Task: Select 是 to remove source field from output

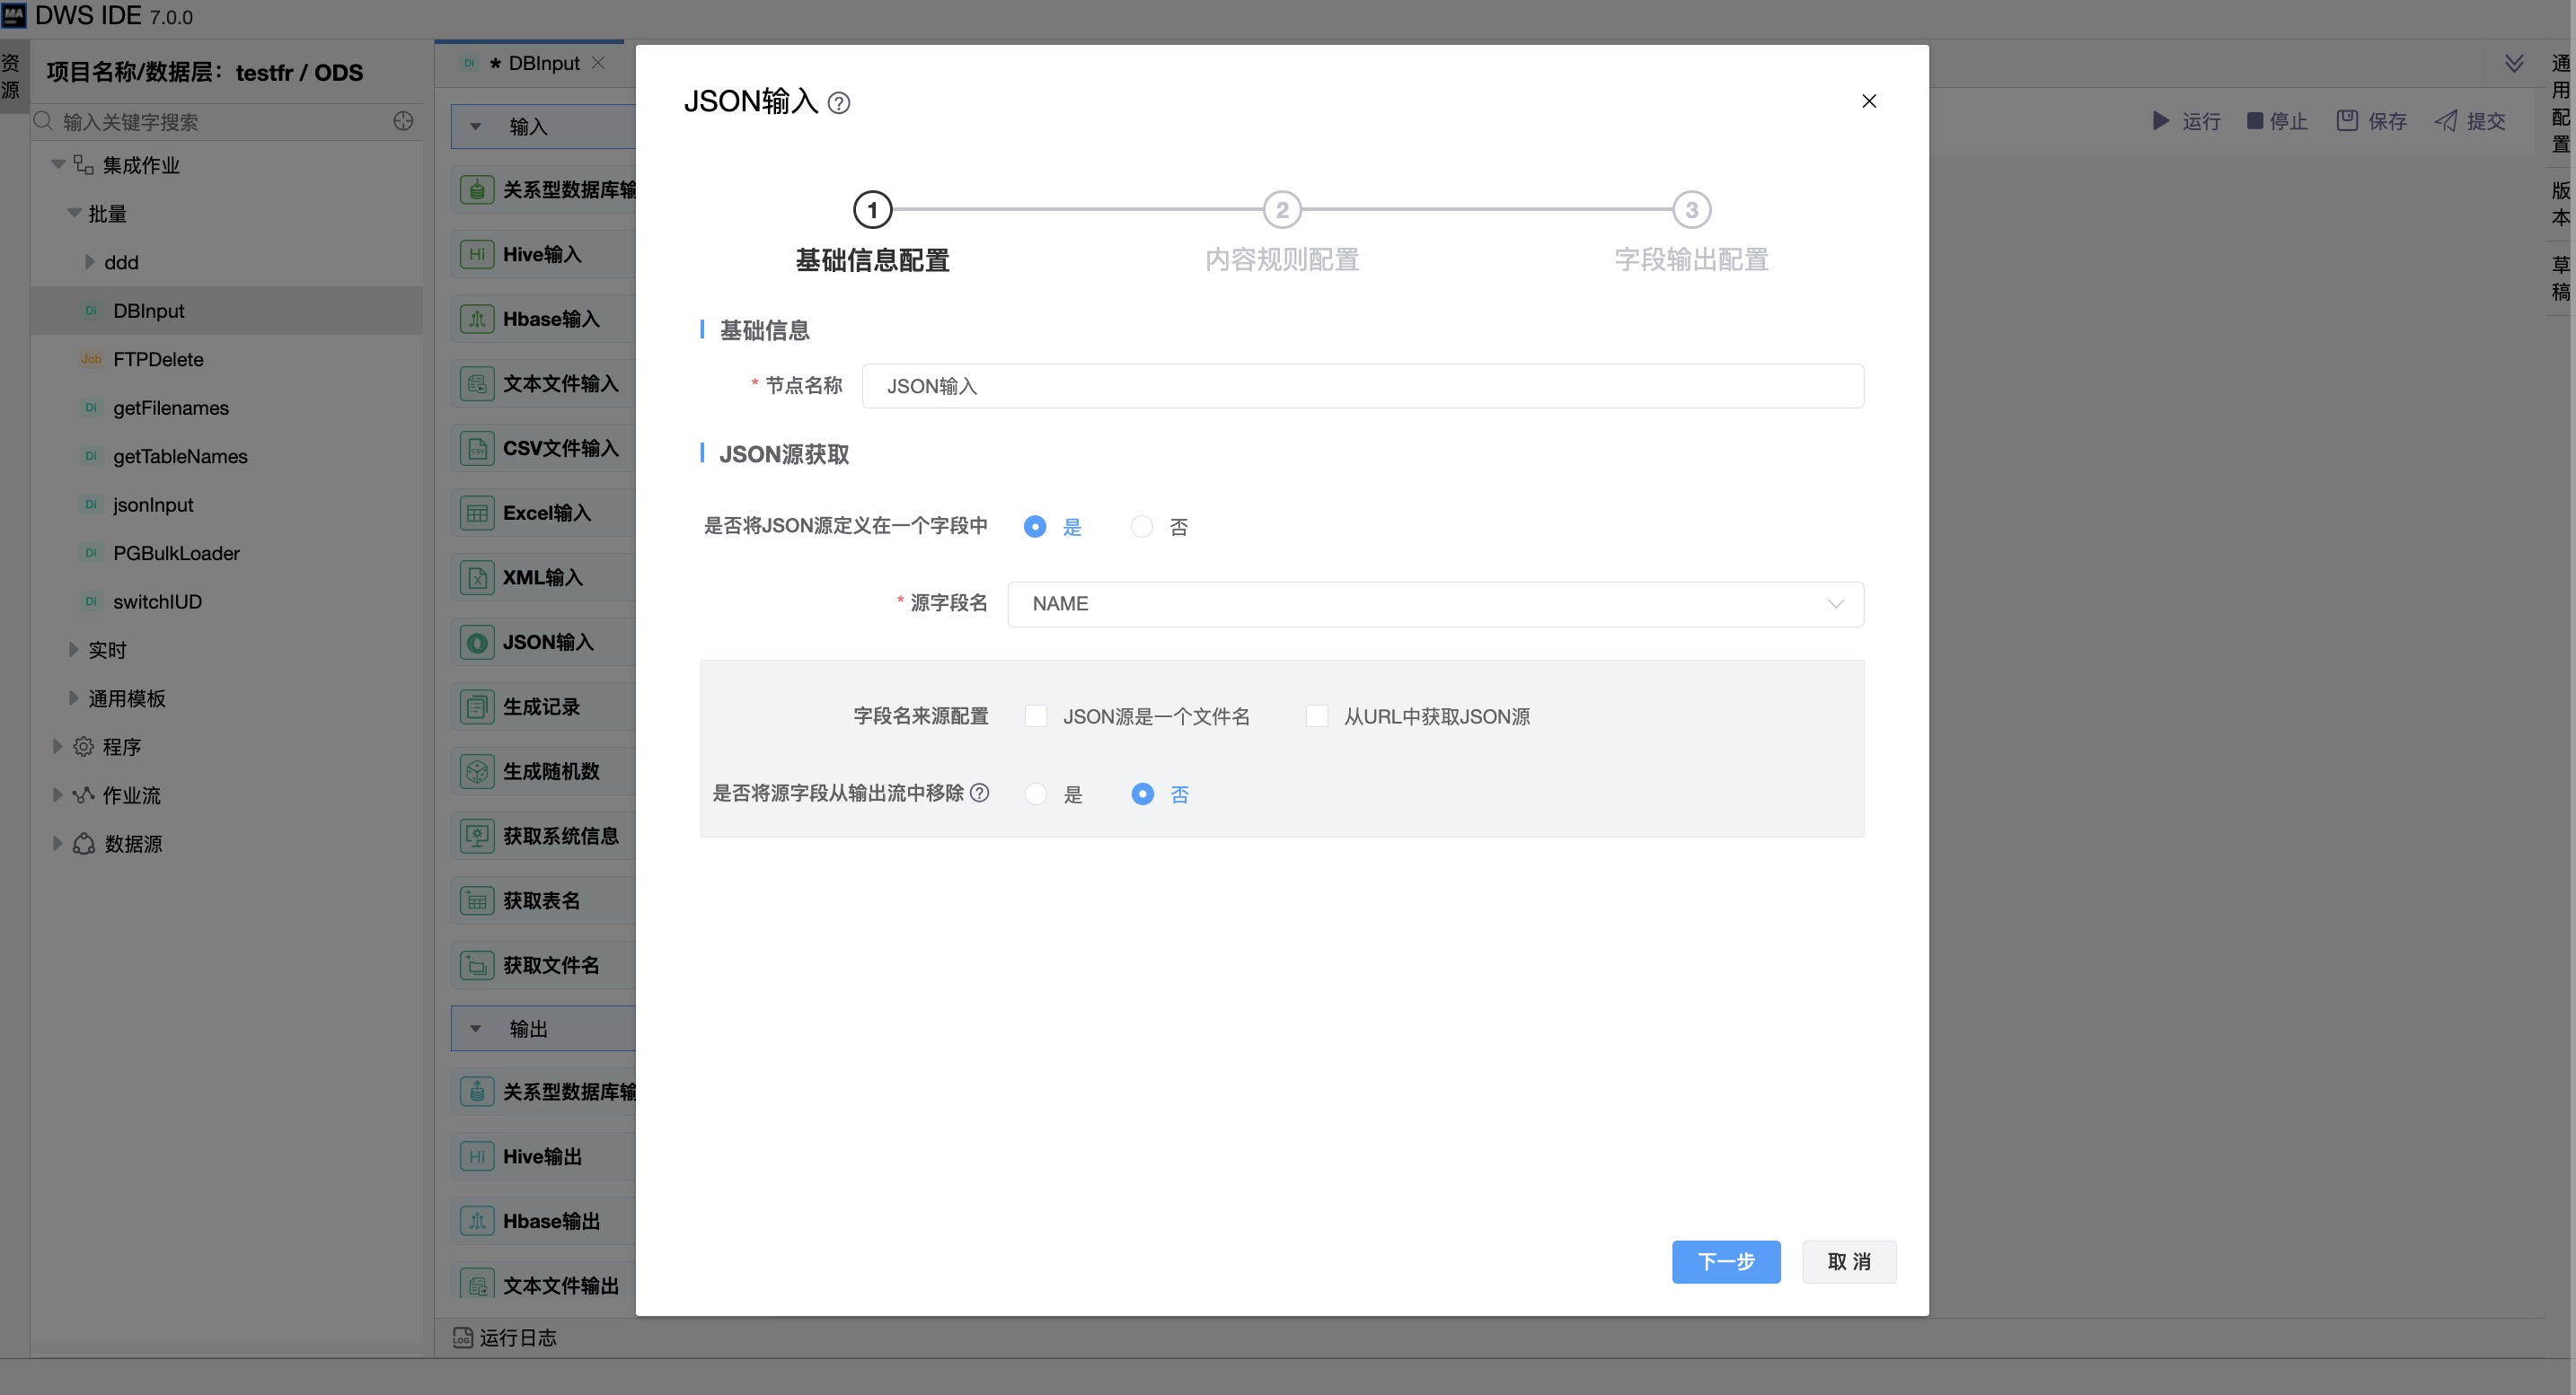Action: click(1035, 794)
